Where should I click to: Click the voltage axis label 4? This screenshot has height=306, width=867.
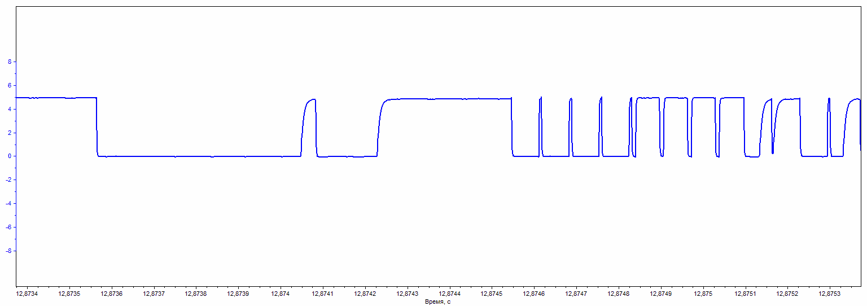[10, 110]
